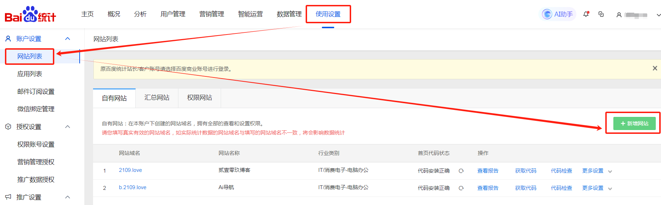Click the 新增网站 button
Screen dimensions: 661x205
[x=634, y=123]
